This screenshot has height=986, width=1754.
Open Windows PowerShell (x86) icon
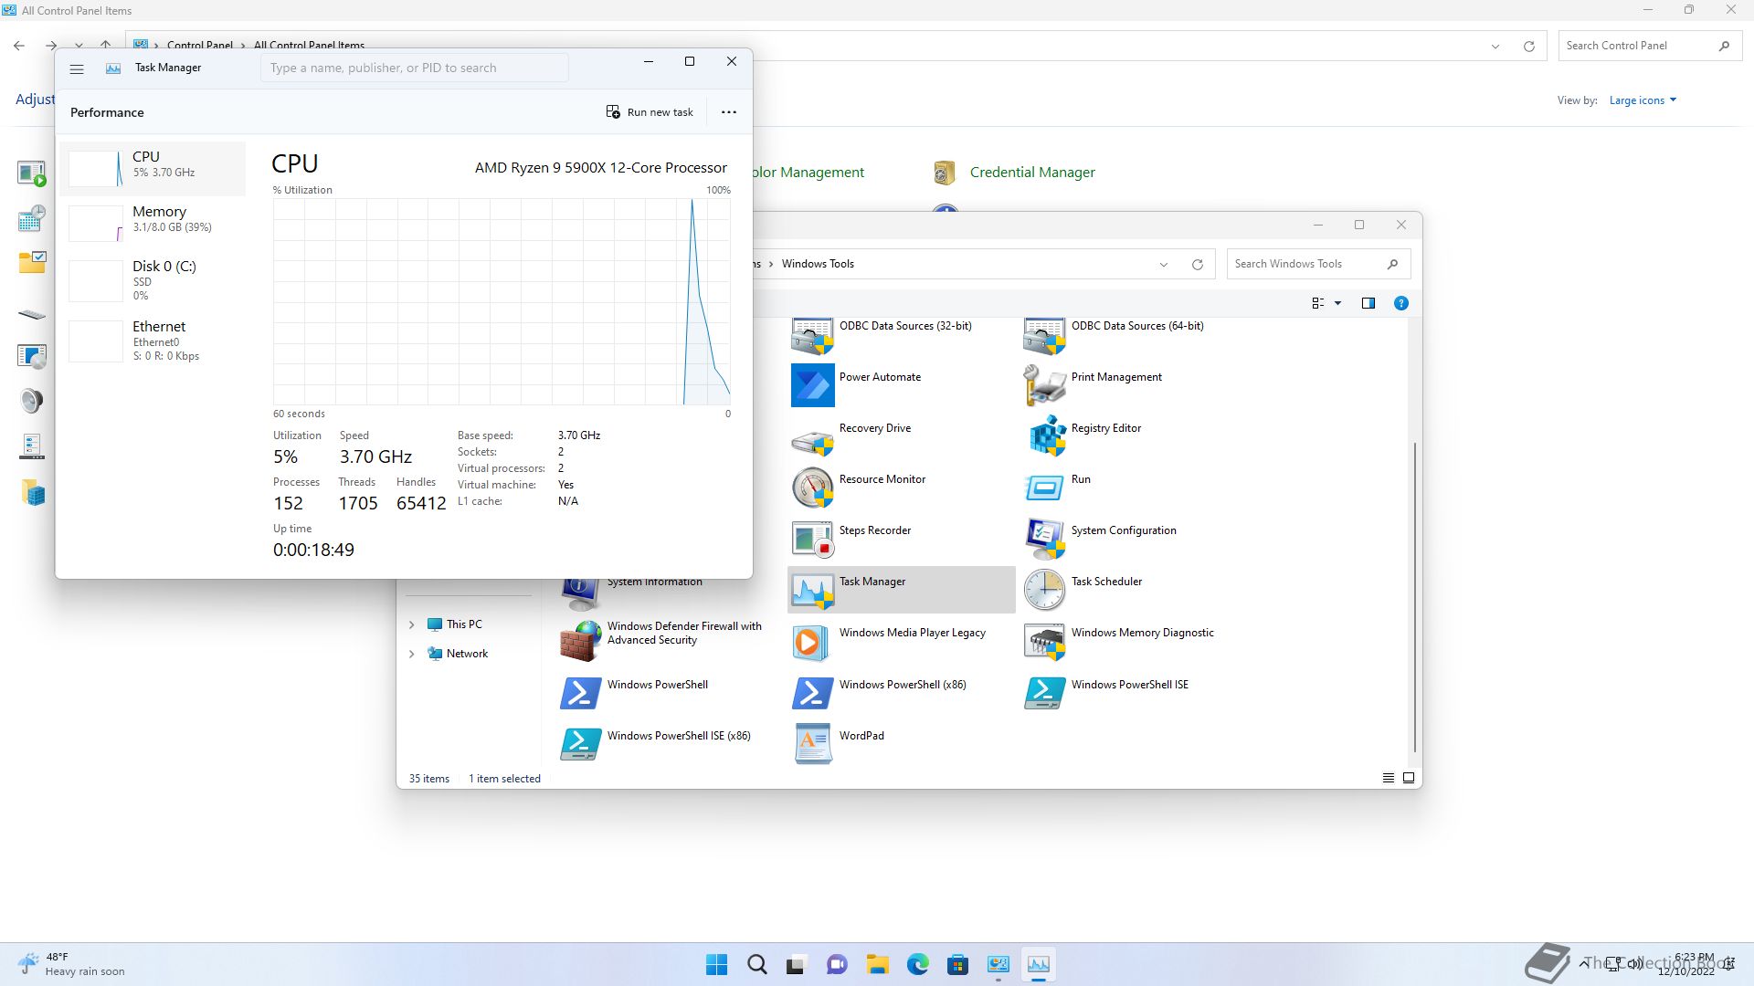(812, 693)
